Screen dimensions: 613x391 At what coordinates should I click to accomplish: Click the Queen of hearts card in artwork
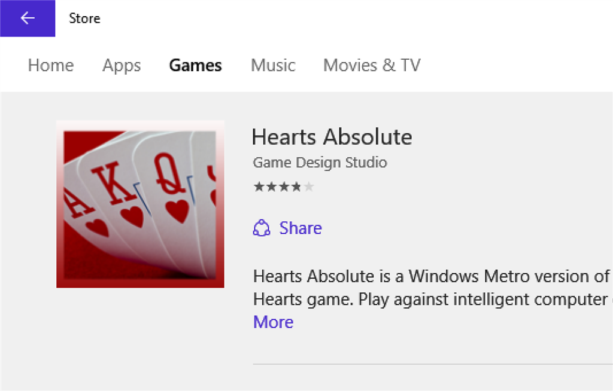tap(172, 188)
